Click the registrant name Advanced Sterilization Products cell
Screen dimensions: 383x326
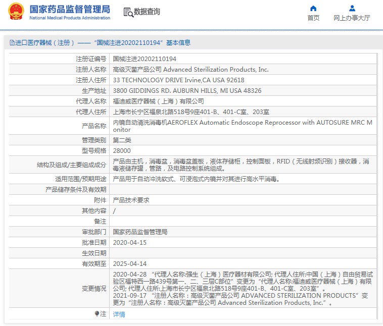(x=190, y=70)
